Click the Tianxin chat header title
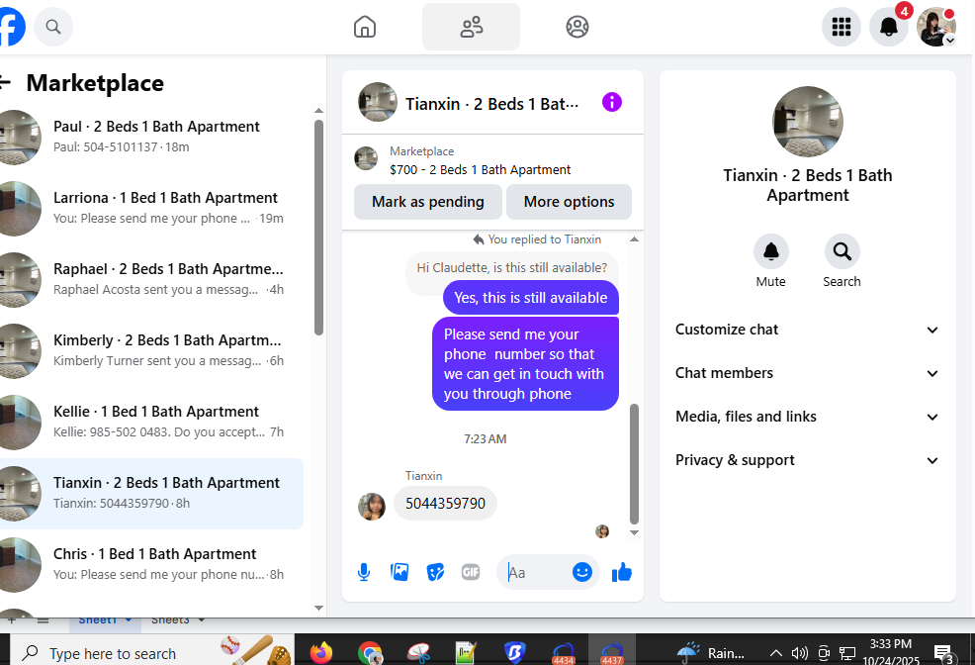The image size is (975, 665). (491, 104)
